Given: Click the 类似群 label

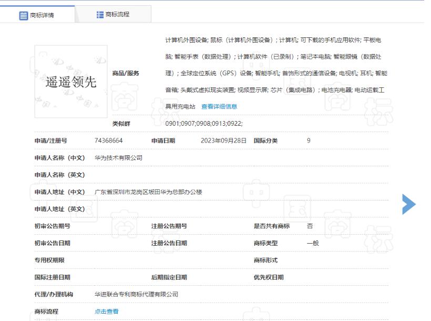Looking at the screenshot, I should [x=121, y=124].
